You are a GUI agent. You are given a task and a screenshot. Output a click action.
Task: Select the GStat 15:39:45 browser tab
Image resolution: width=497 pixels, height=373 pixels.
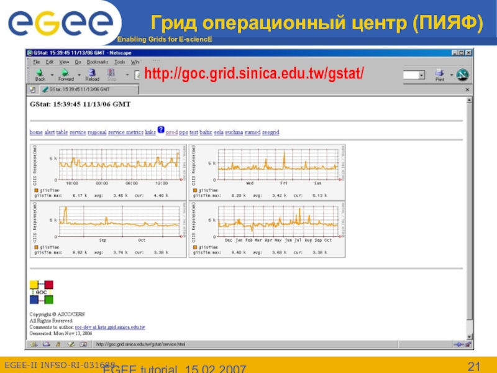coord(89,90)
